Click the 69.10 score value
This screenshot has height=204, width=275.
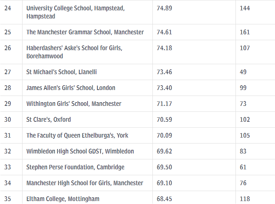tap(164, 183)
